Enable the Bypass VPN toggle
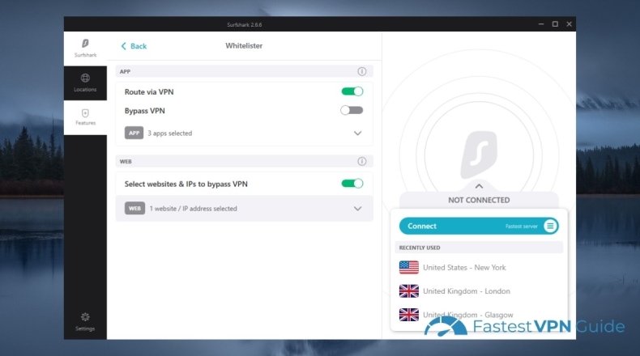This screenshot has height=356, width=640. [x=352, y=110]
